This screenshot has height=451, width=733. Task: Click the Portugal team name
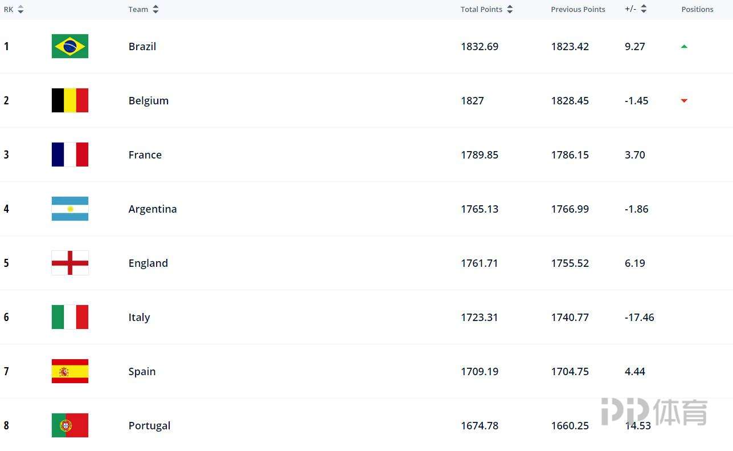click(149, 425)
